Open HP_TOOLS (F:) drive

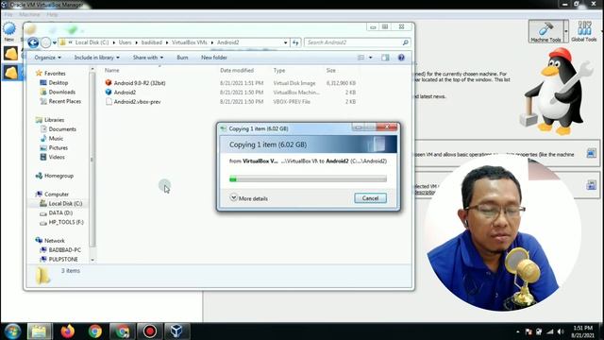tap(66, 222)
